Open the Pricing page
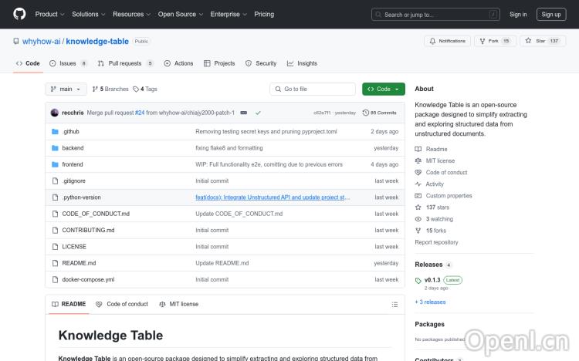 pyautogui.click(x=264, y=14)
